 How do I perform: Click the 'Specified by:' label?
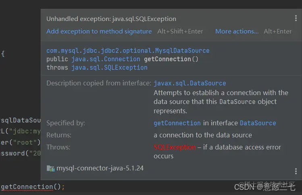point(66,123)
